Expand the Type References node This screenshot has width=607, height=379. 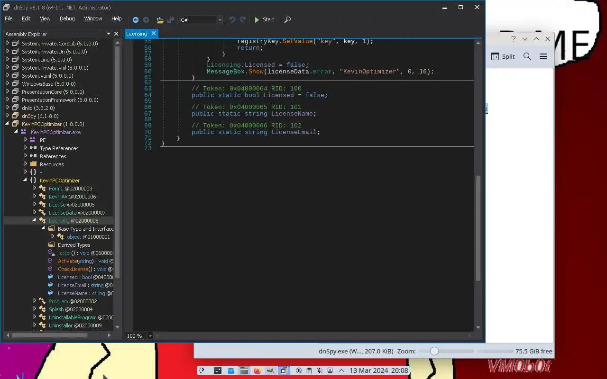pos(26,148)
